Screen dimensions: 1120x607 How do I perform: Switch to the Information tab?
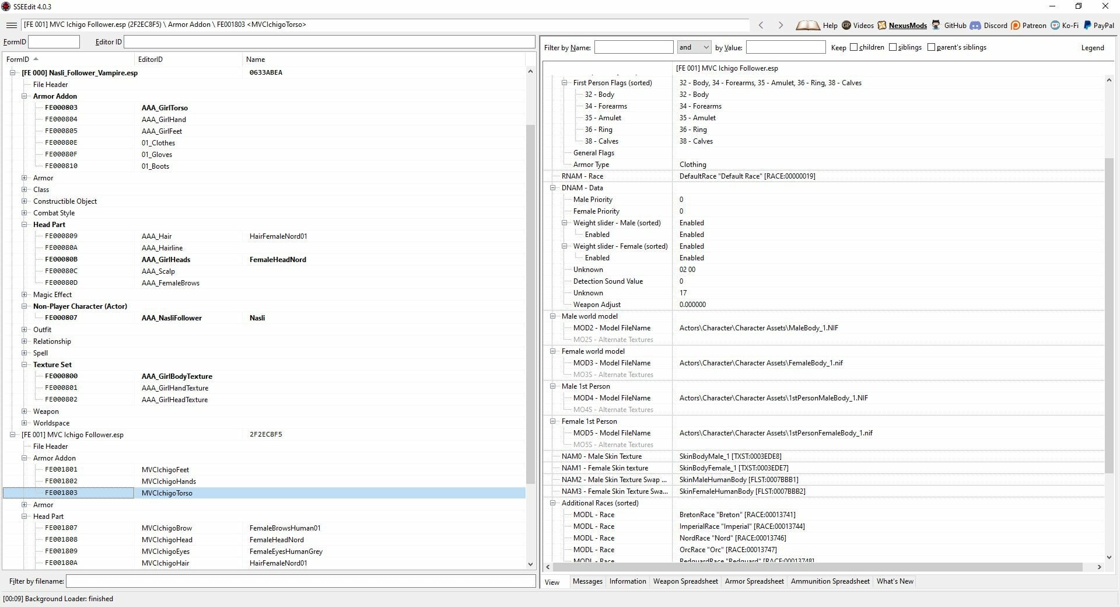(628, 581)
